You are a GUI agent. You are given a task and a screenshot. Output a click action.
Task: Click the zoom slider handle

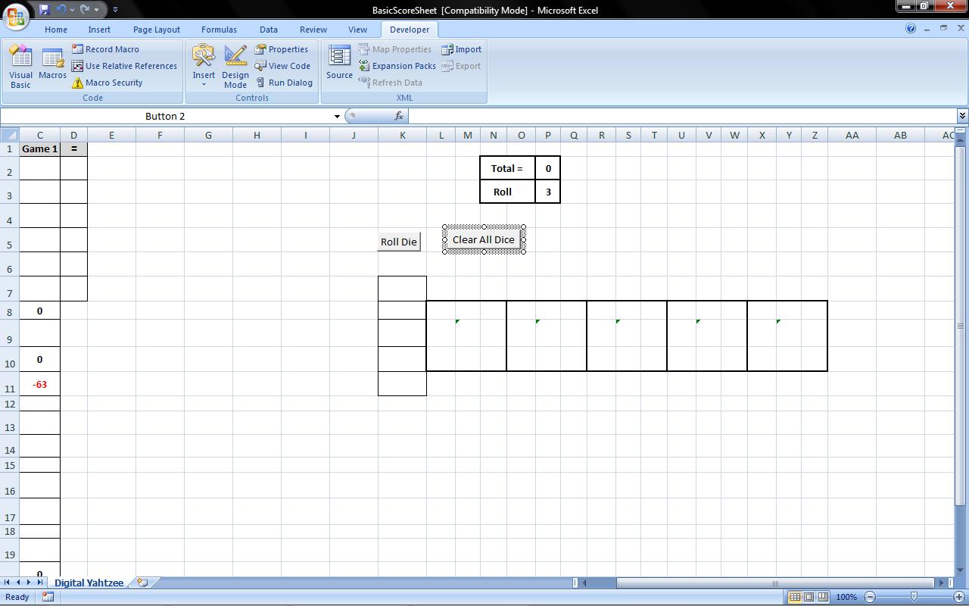pos(914,597)
